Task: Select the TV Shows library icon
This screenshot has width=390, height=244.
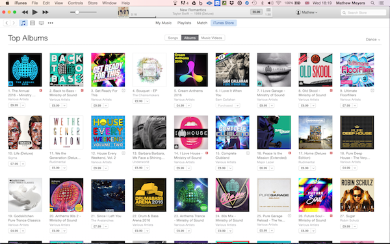Action: [x=42, y=23]
